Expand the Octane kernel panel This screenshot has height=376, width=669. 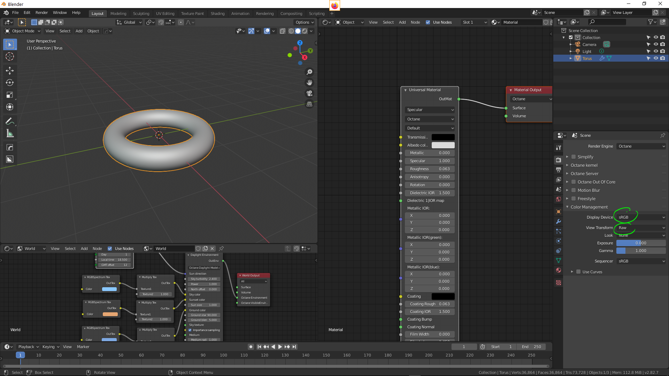point(584,165)
